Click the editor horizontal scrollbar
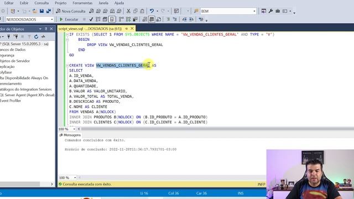The width and height of the screenshot is (354, 199). coord(217,129)
